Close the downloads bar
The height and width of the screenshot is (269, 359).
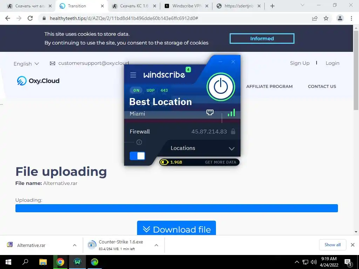point(353,245)
